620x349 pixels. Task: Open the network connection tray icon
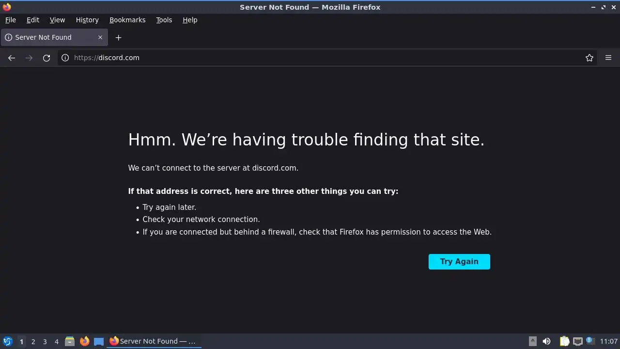click(578, 341)
